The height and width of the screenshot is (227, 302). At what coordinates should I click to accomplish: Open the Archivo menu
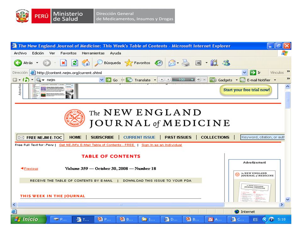(20, 53)
